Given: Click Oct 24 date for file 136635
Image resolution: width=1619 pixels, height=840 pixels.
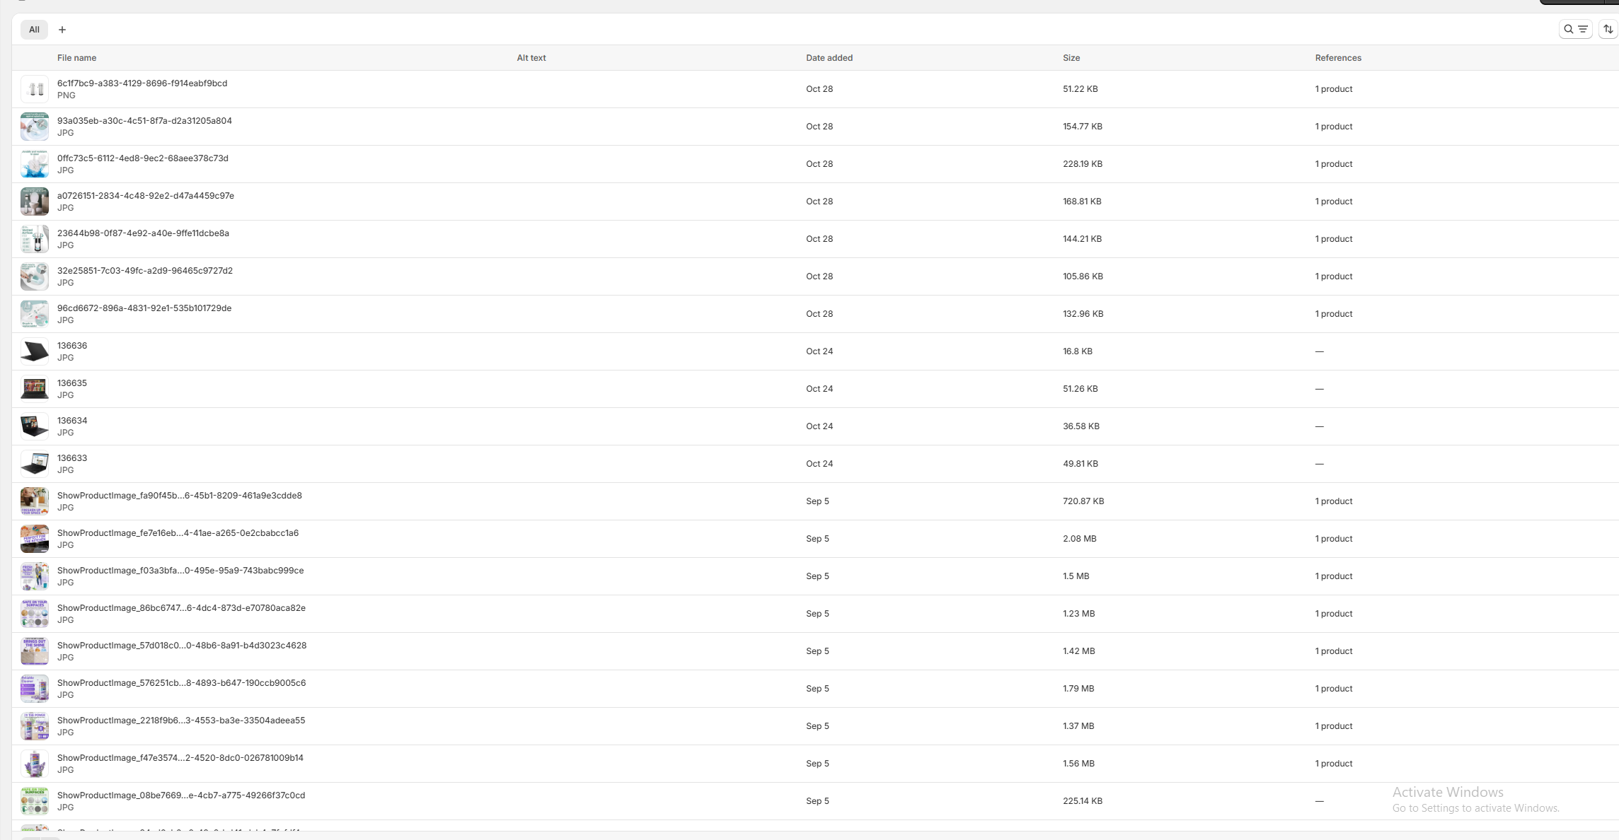Looking at the screenshot, I should (x=819, y=389).
